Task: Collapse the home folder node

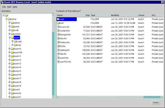Action: click(x=7, y=19)
